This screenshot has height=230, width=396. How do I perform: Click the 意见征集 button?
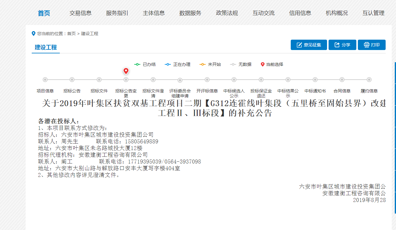[309, 45]
